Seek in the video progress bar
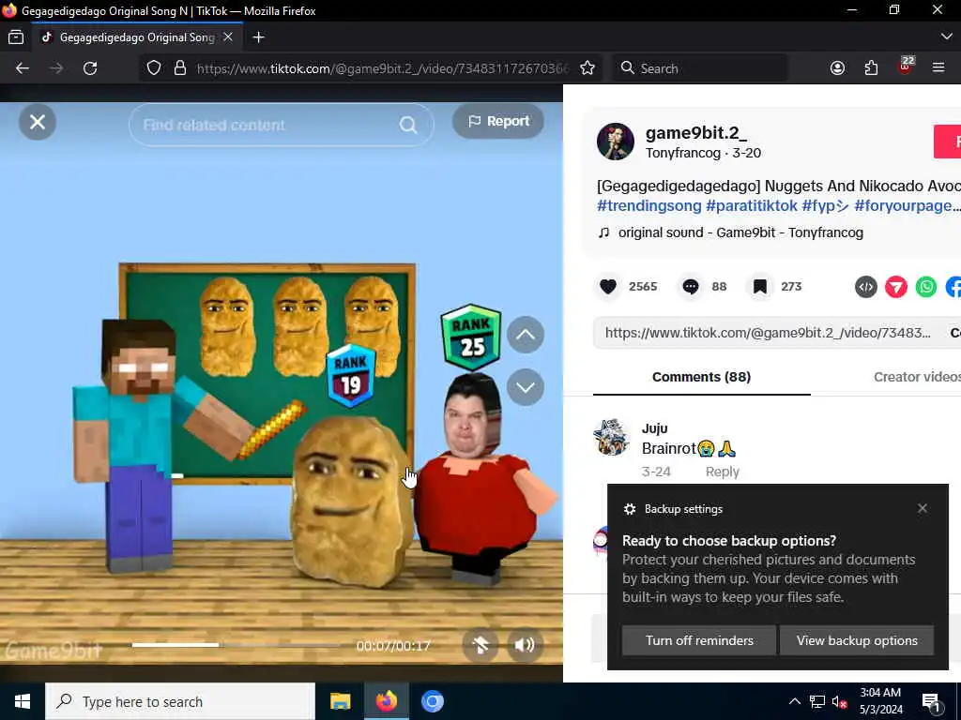 click(x=236, y=645)
